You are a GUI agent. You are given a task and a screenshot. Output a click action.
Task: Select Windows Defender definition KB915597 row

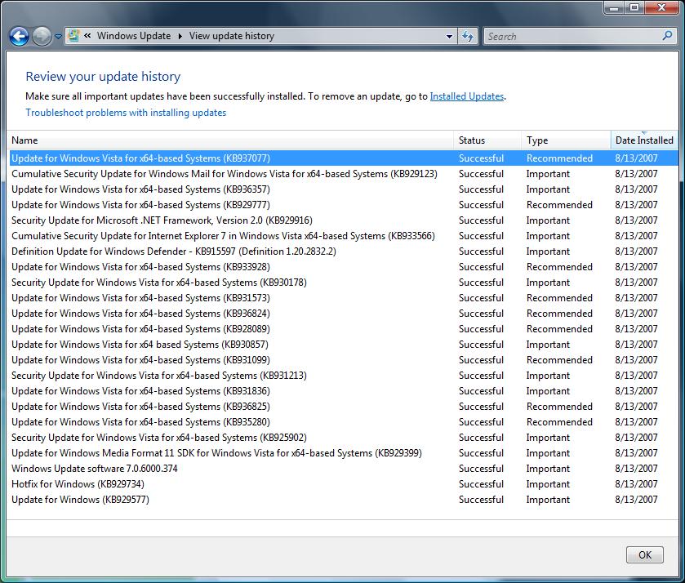click(x=344, y=251)
